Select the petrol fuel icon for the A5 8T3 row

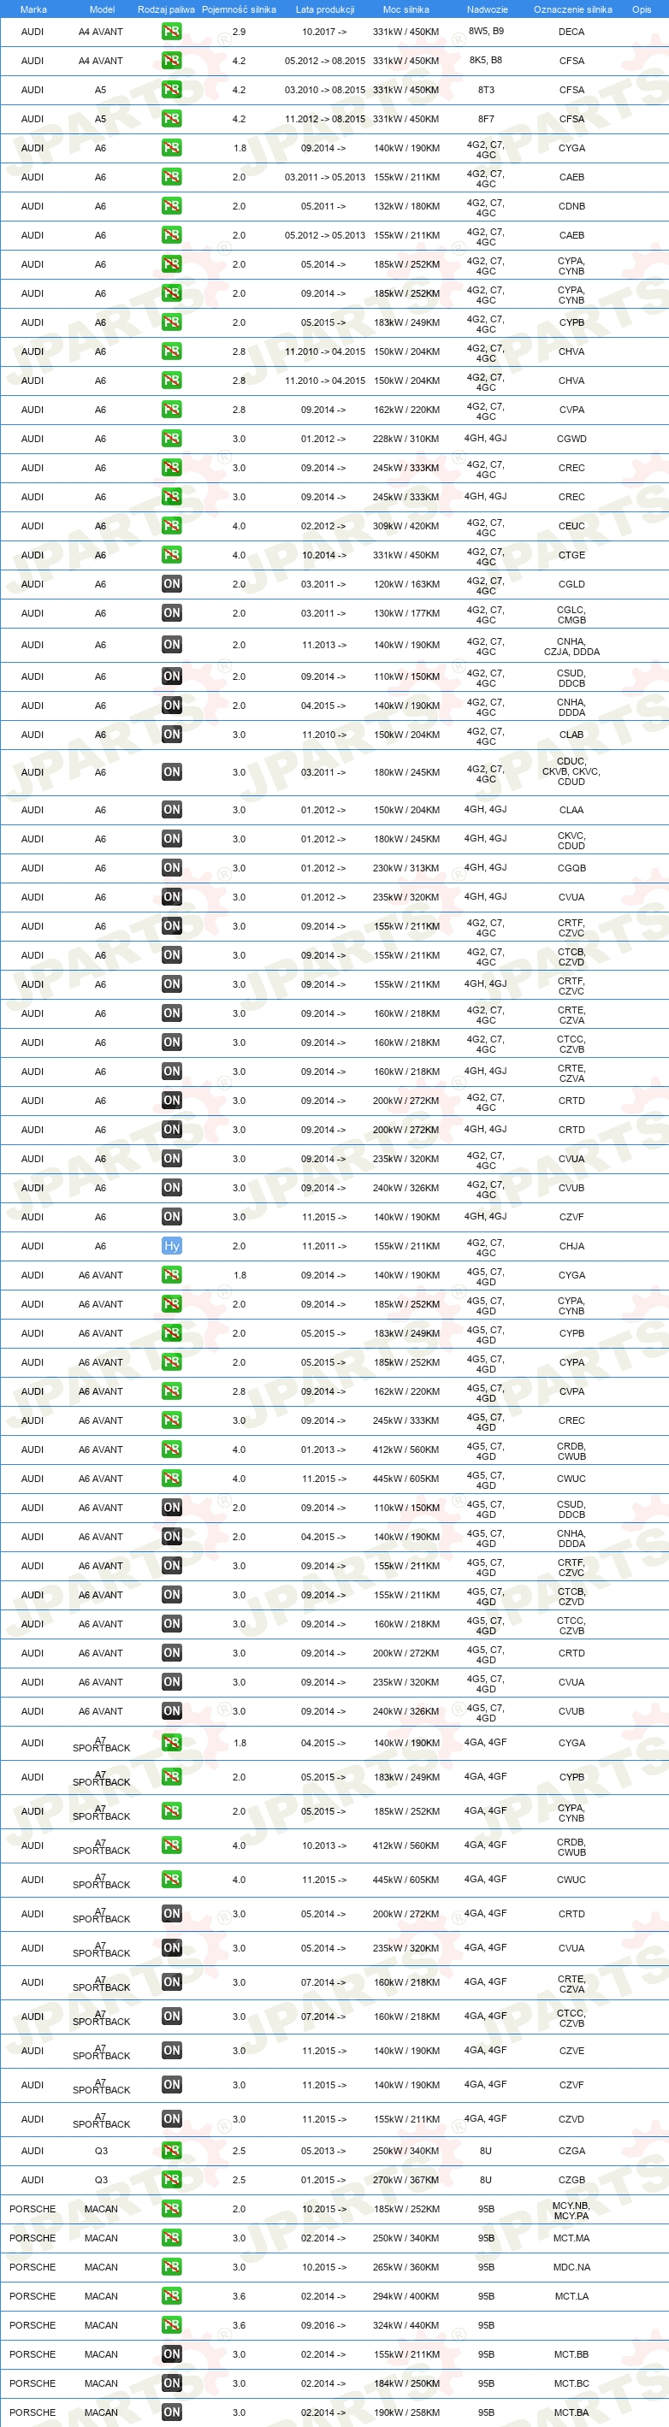[171, 90]
